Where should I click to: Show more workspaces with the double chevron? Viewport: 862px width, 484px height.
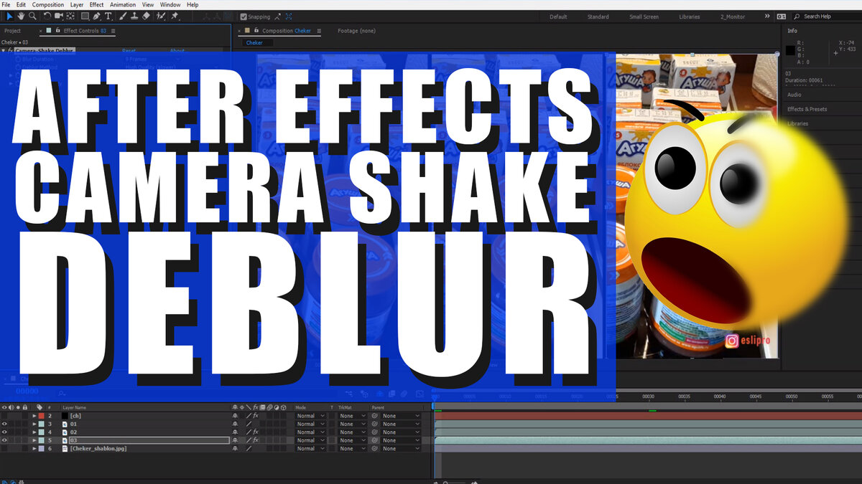[767, 16]
